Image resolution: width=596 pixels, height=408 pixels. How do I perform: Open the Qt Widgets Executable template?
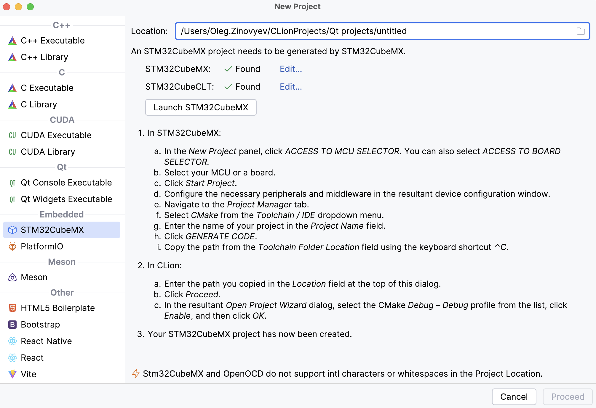click(x=66, y=199)
